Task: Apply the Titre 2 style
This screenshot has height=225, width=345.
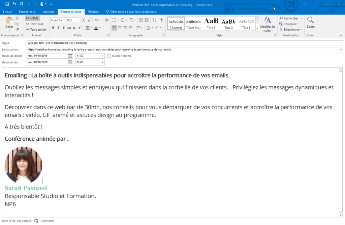Action: [x=229, y=23]
